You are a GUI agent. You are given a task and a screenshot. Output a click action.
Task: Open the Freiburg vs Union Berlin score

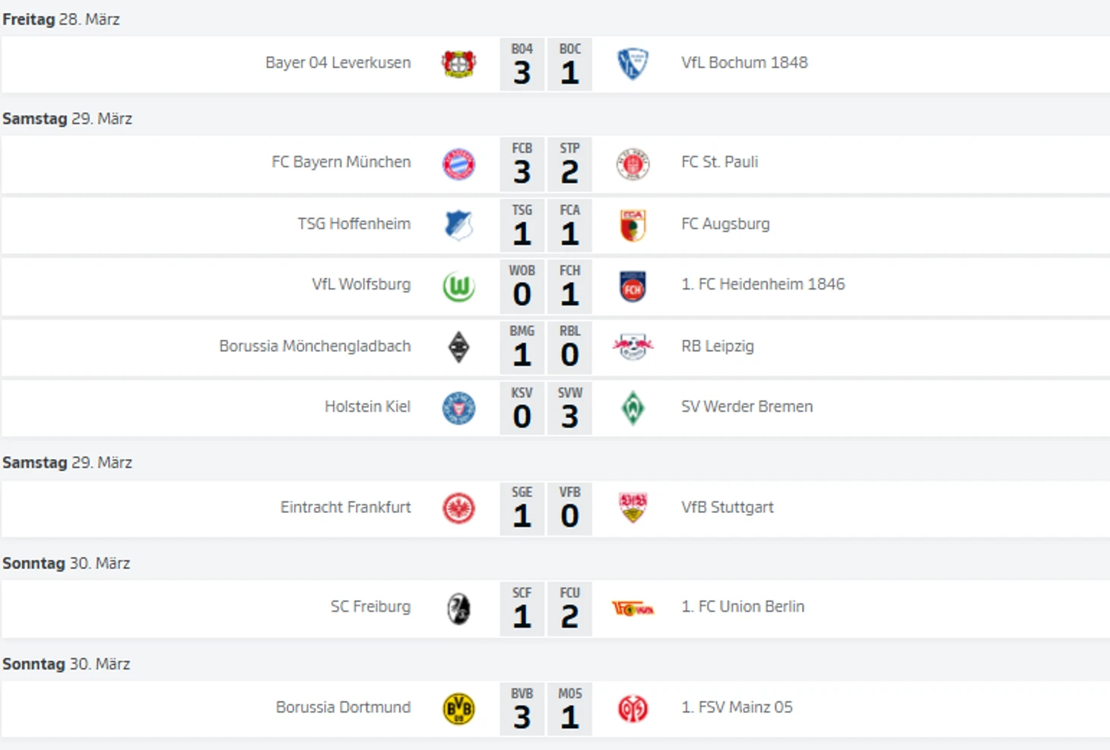coord(546,609)
